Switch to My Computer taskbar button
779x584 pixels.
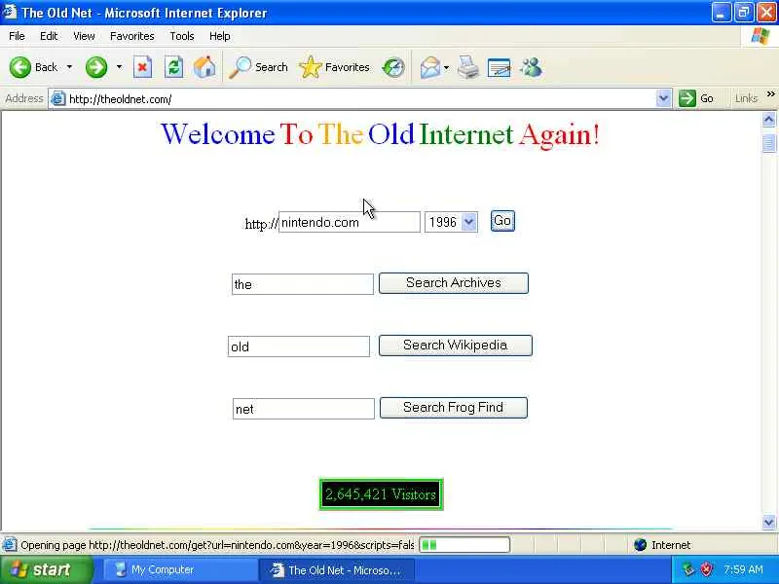[x=179, y=569]
